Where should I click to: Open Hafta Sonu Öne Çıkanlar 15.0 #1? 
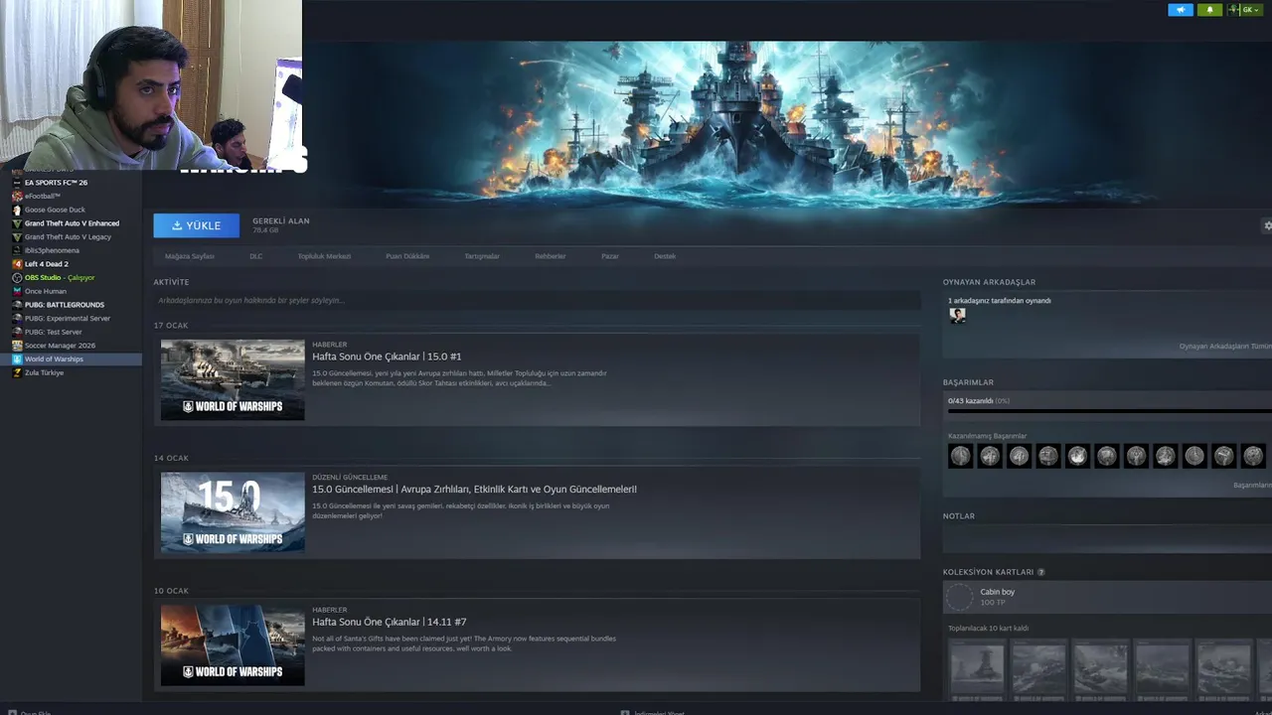point(387,357)
